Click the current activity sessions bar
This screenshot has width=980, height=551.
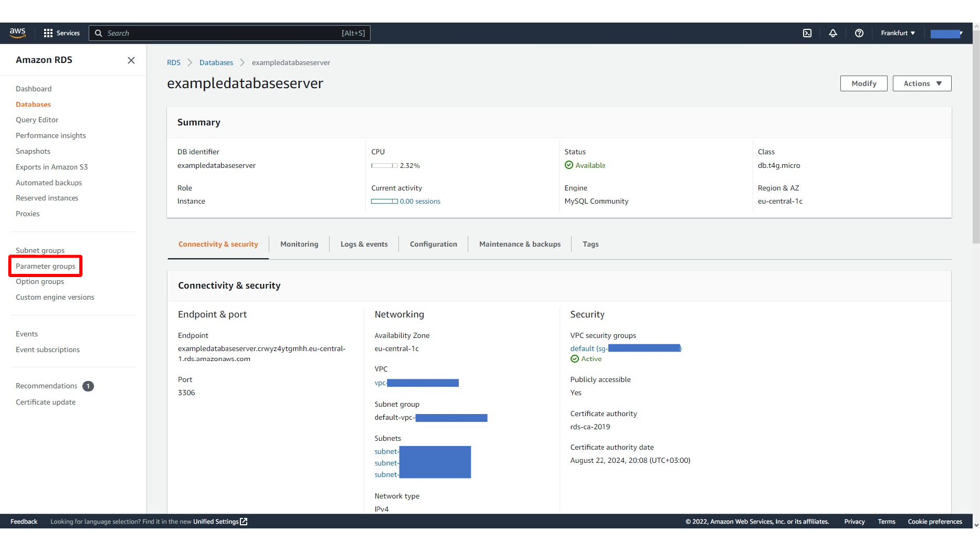point(384,201)
